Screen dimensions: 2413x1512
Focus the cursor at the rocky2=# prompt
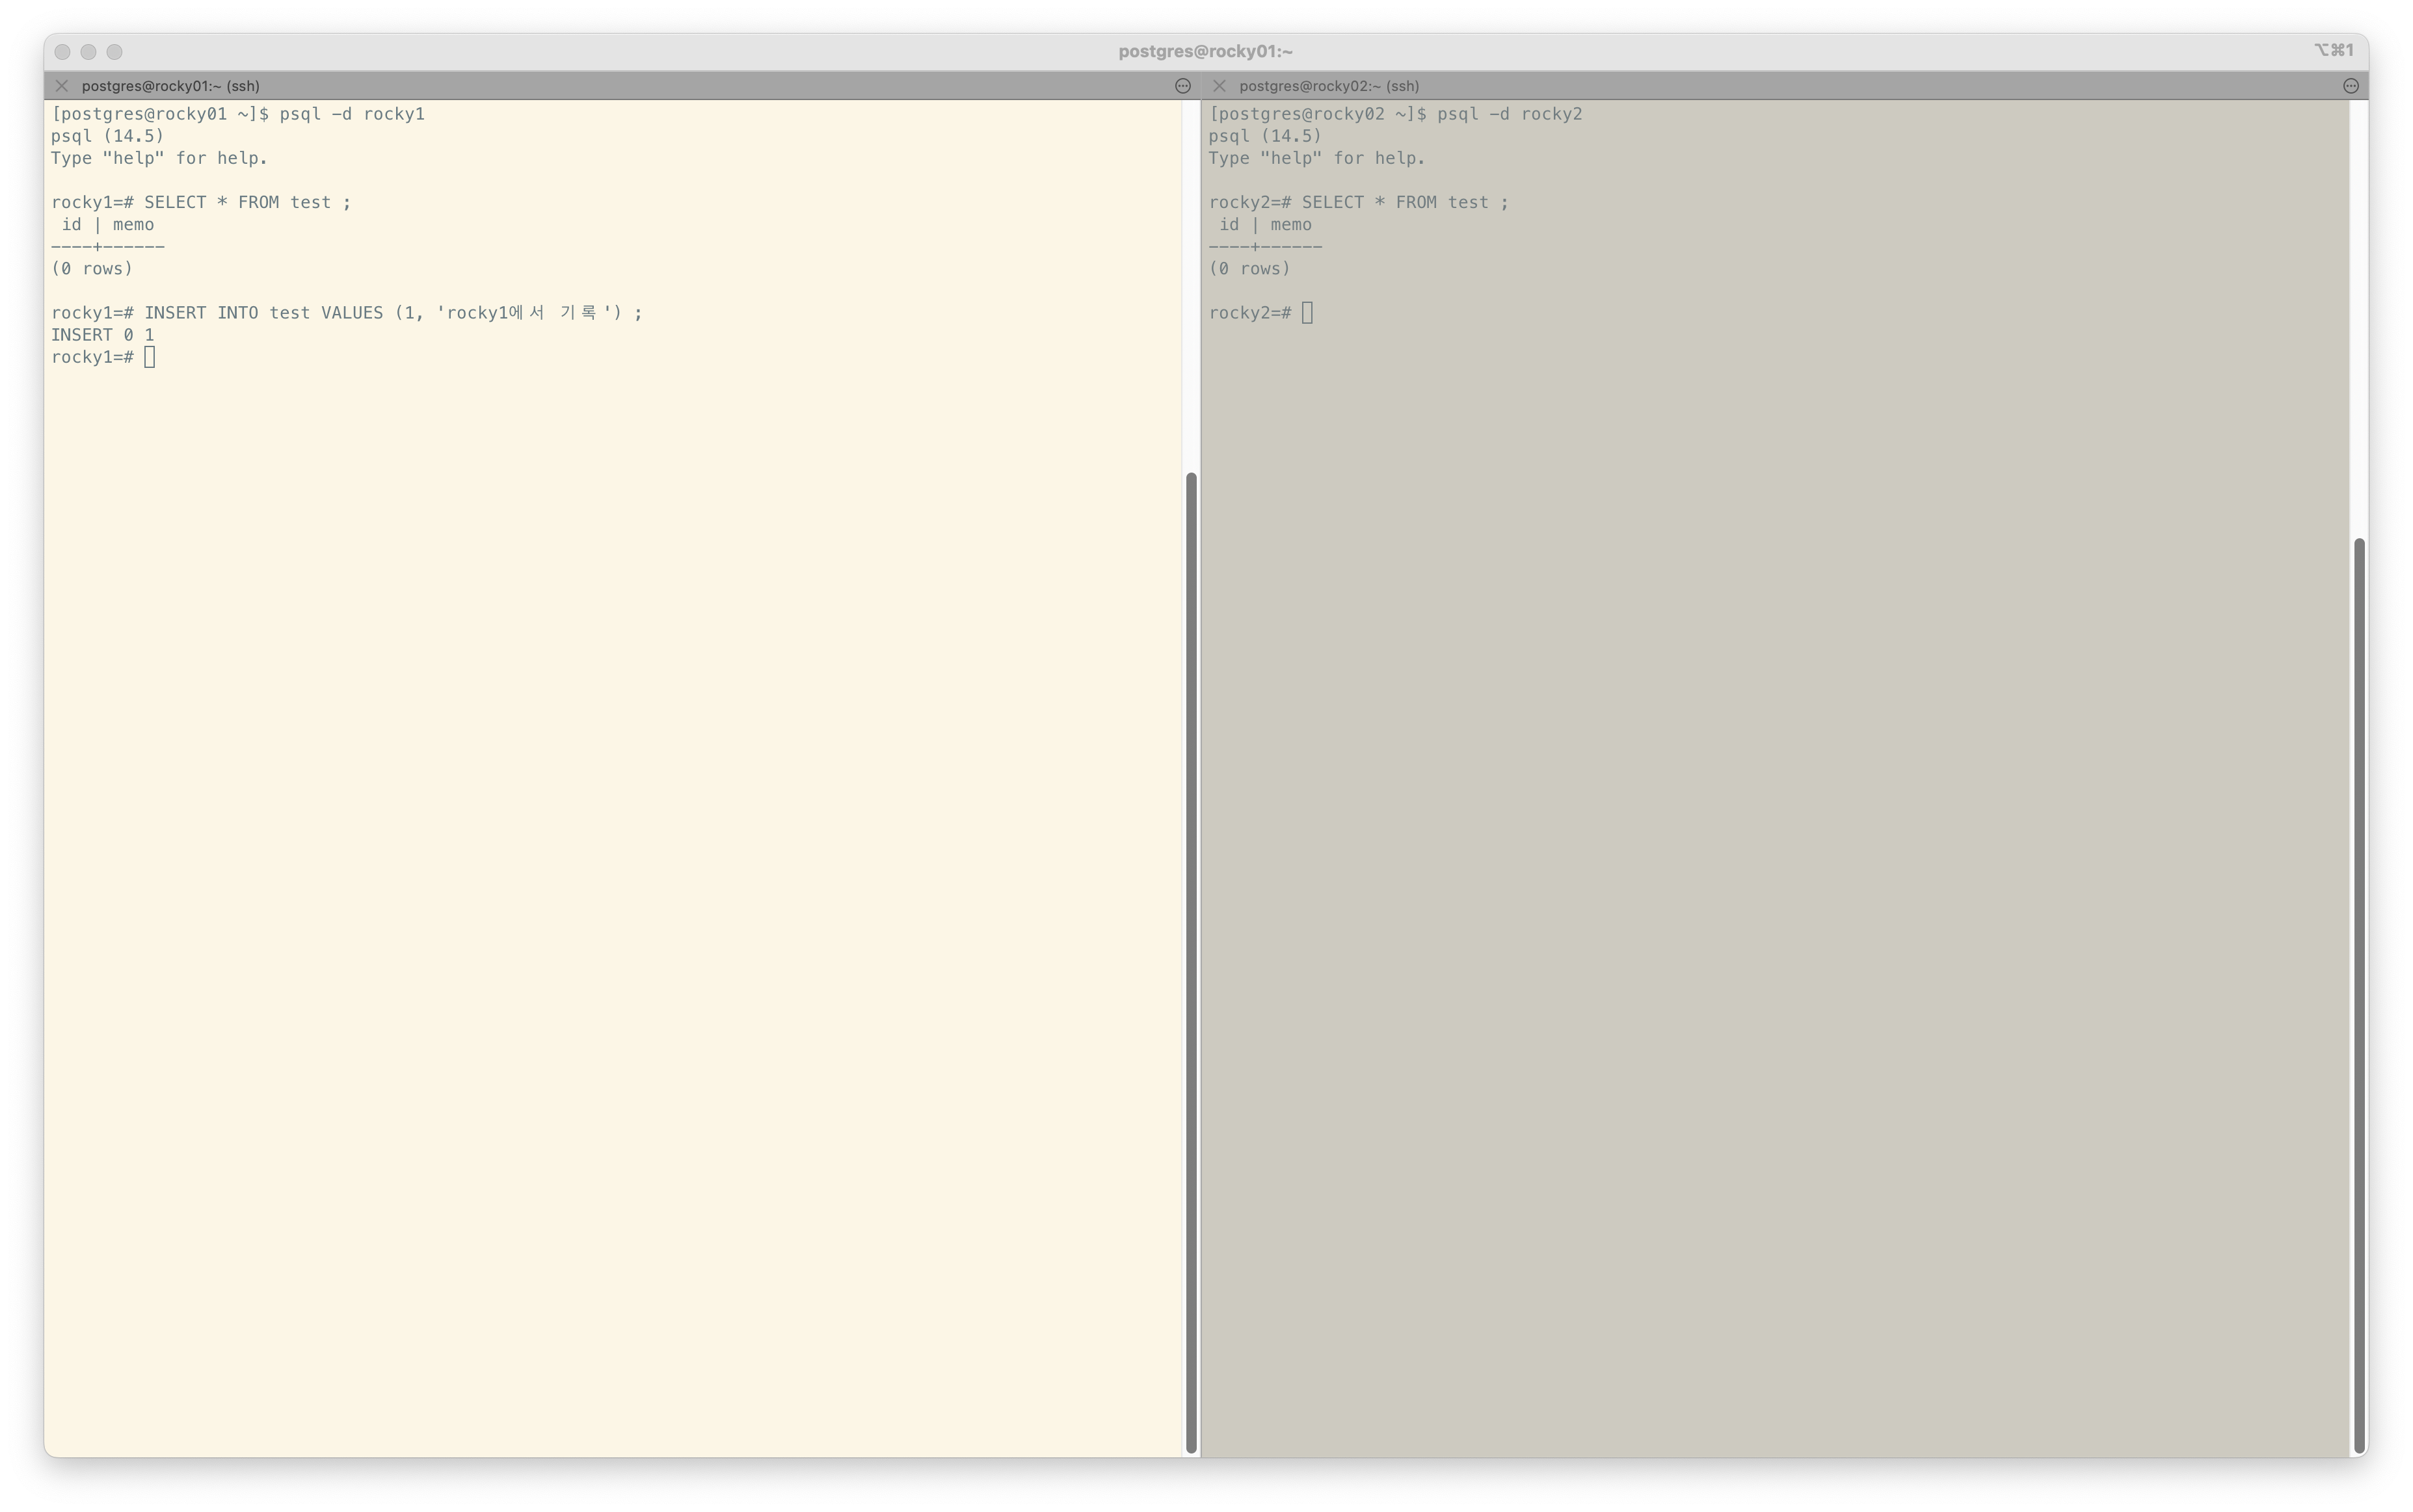(x=1307, y=313)
